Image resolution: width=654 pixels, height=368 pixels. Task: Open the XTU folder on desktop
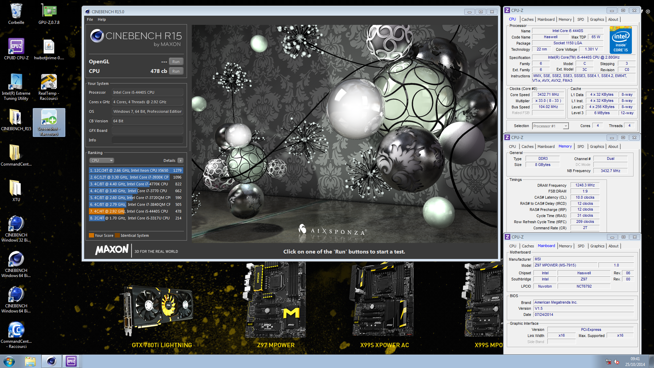pos(16,191)
